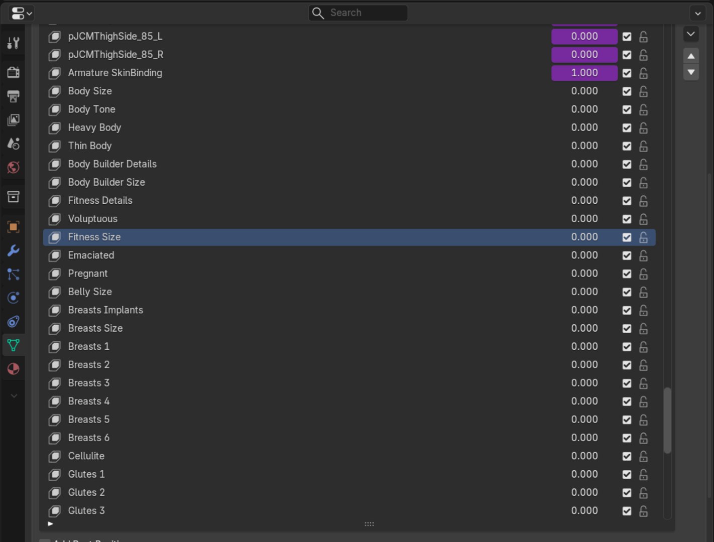The image size is (714, 542).
Task: Click the lock icon for Cellulite
Action: click(x=643, y=456)
